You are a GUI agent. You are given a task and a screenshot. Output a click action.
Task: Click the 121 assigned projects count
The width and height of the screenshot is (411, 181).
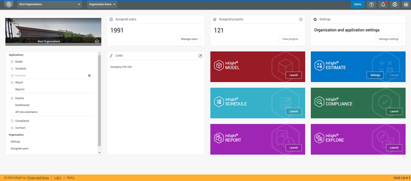click(x=219, y=31)
